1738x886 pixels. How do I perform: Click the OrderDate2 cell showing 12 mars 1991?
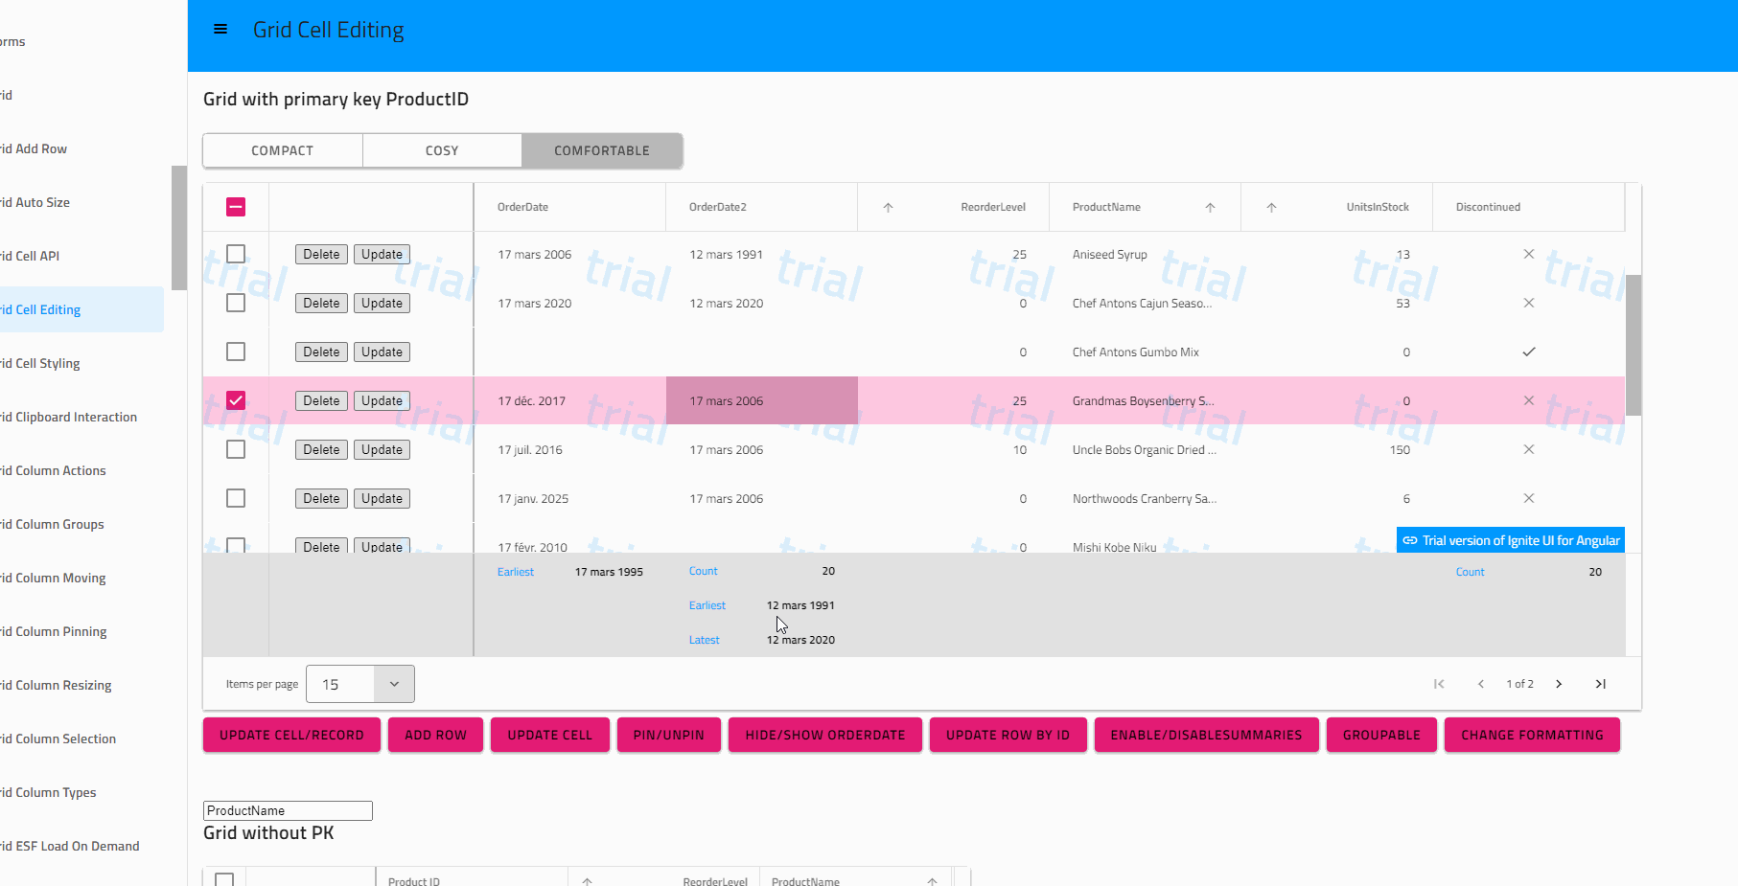click(x=762, y=254)
